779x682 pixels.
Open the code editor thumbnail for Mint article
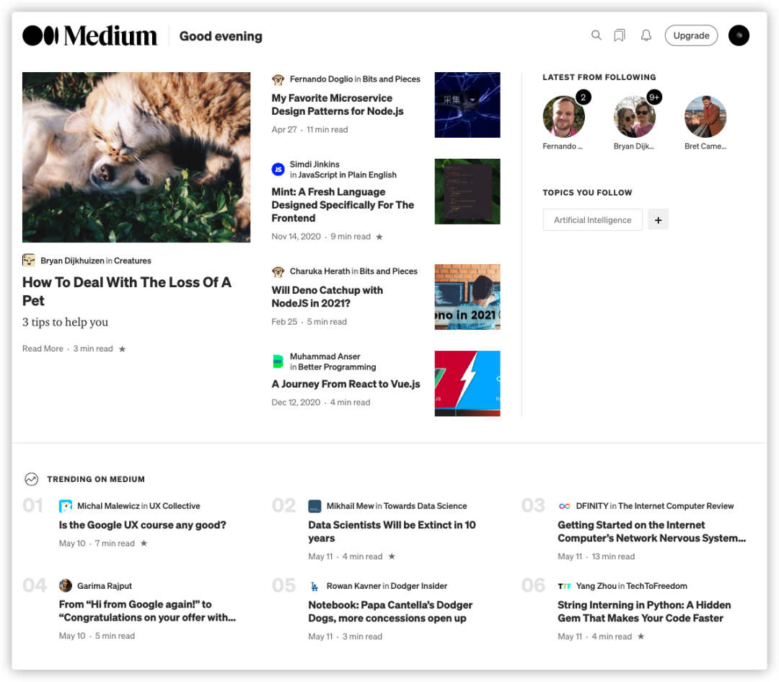pyautogui.click(x=467, y=191)
